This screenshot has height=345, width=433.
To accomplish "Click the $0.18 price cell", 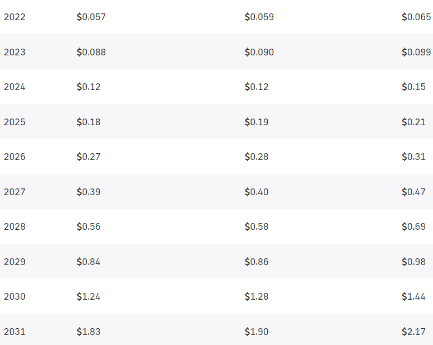I will (x=89, y=122).
